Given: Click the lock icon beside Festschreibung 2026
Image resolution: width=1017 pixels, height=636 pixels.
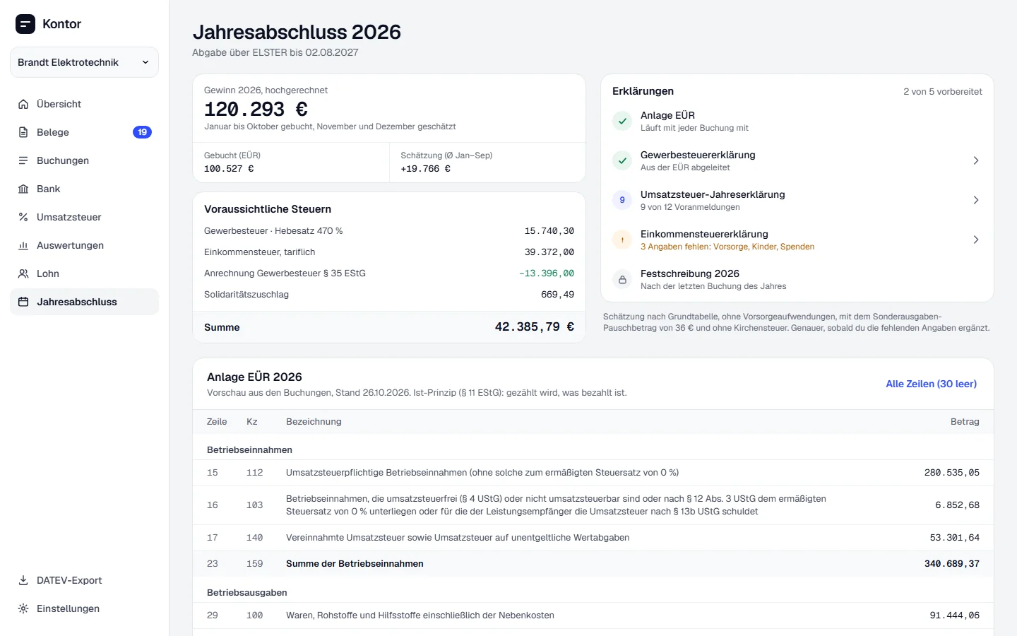Looking at the screenshot, I should (x=622, y=279).
